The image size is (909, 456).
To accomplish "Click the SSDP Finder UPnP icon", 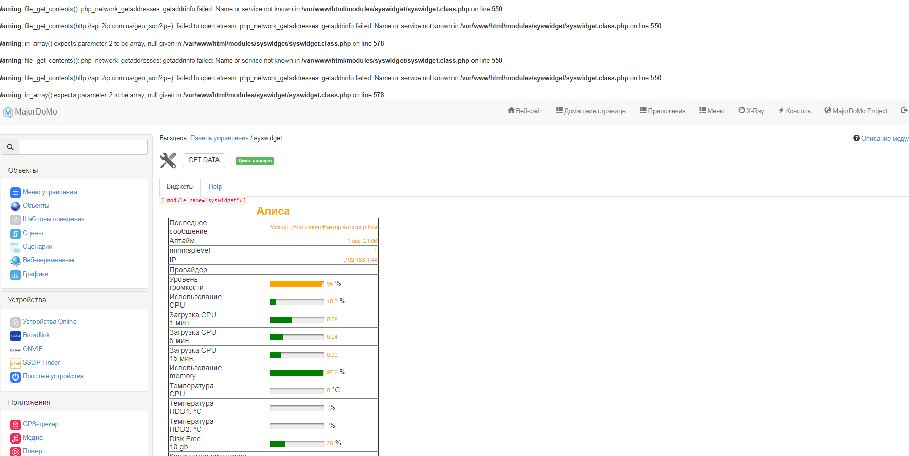I will [15, 363].
